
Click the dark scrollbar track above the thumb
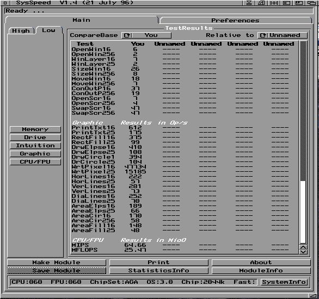(303, 111)
